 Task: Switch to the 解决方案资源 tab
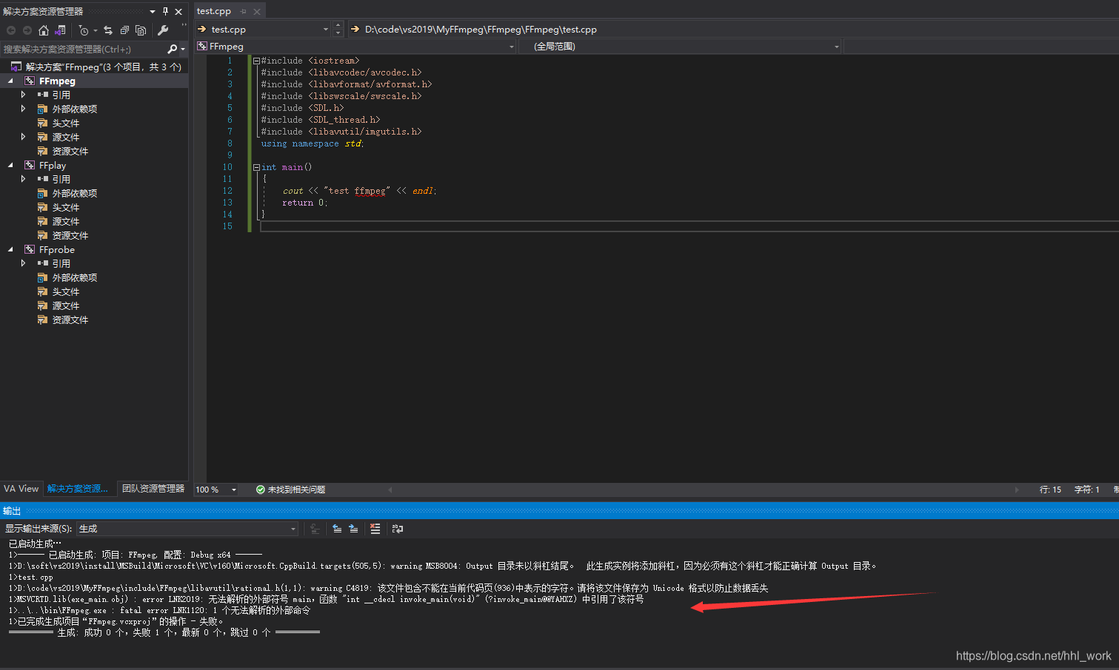coord(78,489)
